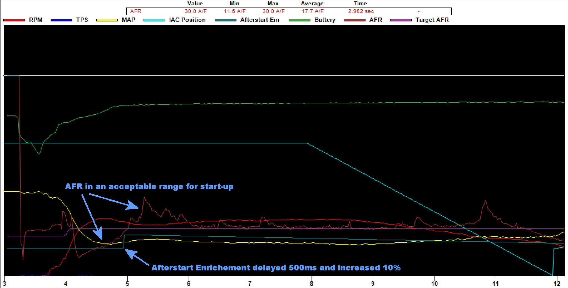
Task: Select the TPS legend label
Action: pyautogui.click(x=82, y=20)
